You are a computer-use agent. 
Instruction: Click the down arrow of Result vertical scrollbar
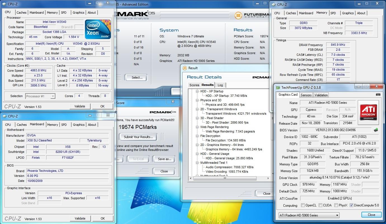(x=273, y=174)
